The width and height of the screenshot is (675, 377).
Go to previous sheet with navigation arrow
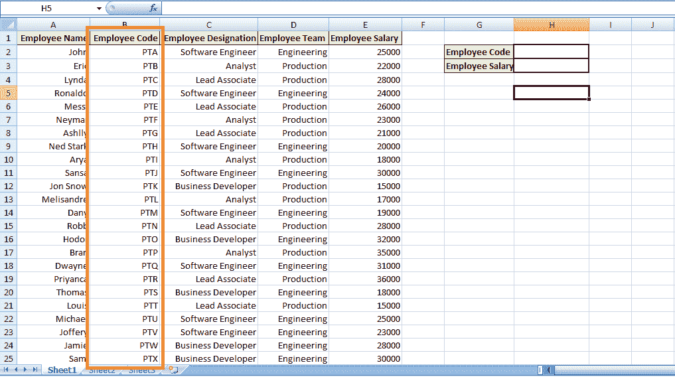[x=16, y=370]
